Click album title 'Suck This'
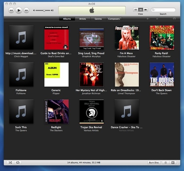Screen dimensions: 184x171 click(21, 127)
